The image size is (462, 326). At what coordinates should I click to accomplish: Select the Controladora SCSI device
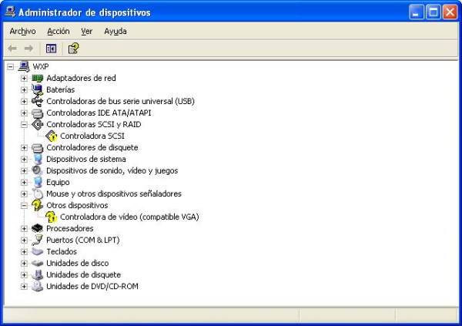tap(92, 136)
